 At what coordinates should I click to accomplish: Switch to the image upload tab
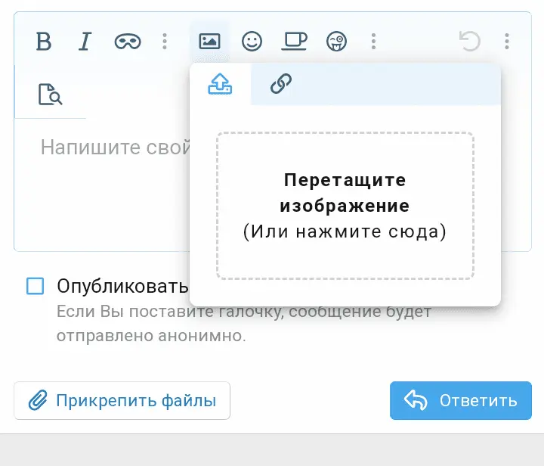[220, 84]
